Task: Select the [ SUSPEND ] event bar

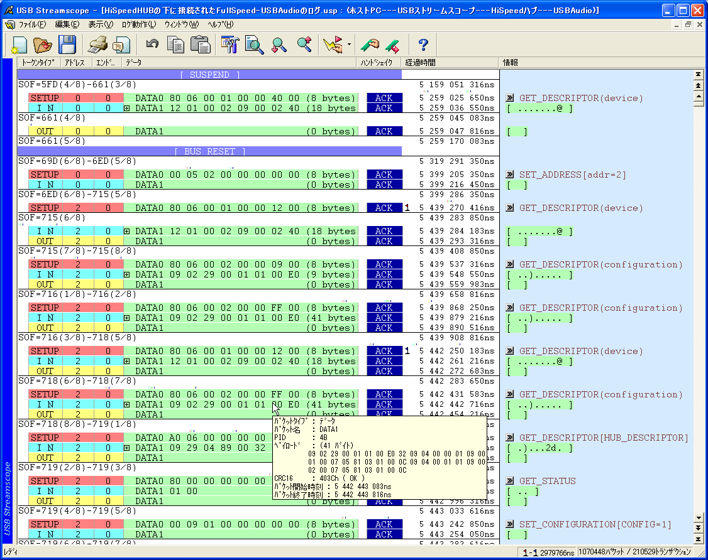Action: (x=209, y=75)
